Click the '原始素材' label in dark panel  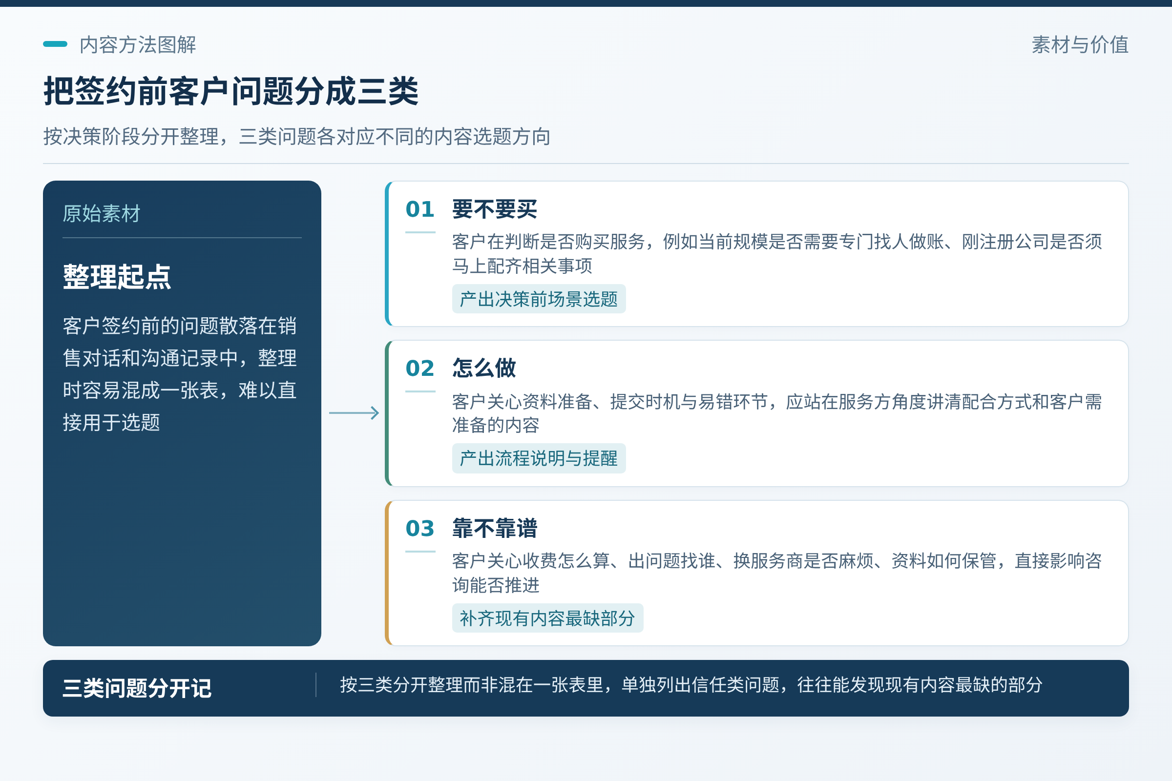[x=102, y=214]
